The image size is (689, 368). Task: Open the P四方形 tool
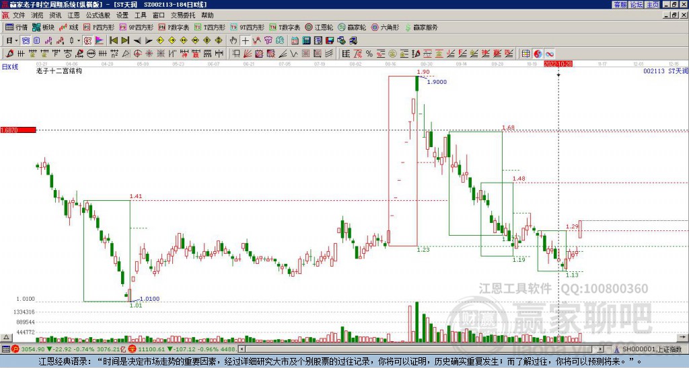click(x=98, y=27)
